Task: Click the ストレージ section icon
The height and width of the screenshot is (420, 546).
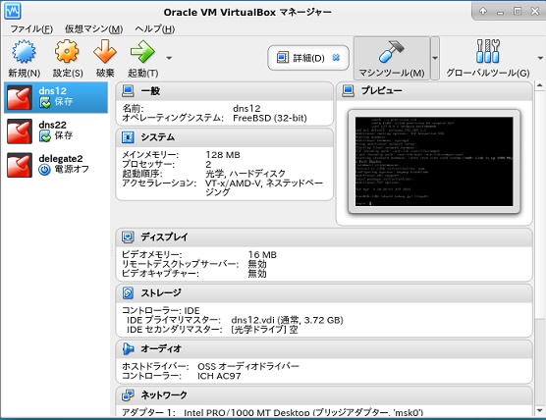Action: click(128, 293)
